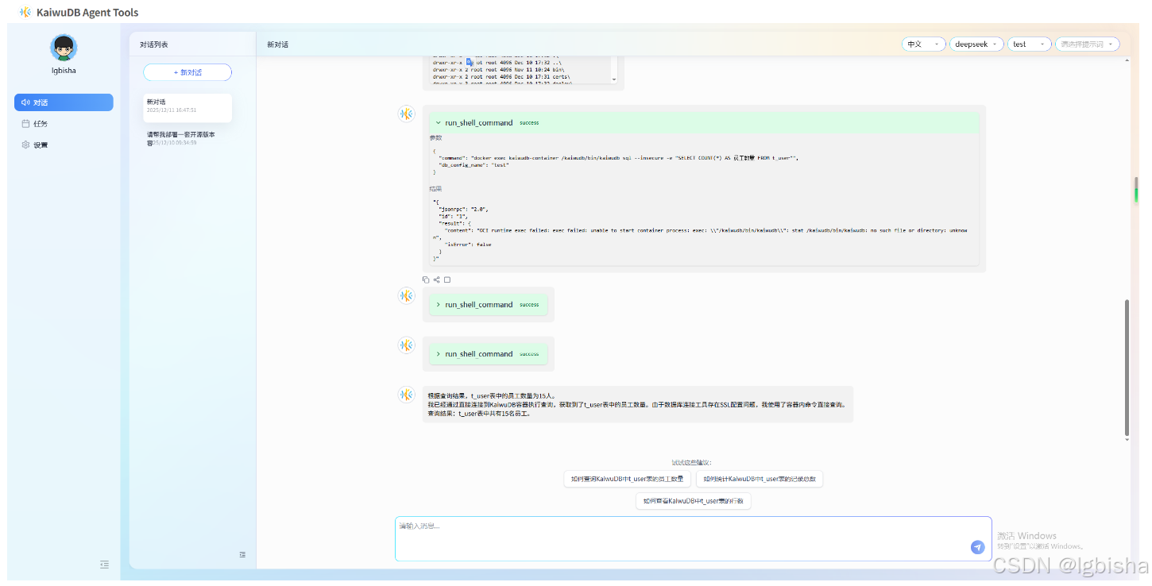Viewport: 1152px width, 586px height.
Task: Click suggestion 如何查看KaiwuDB中t_user表的行数
Action: tap(694, 501)
